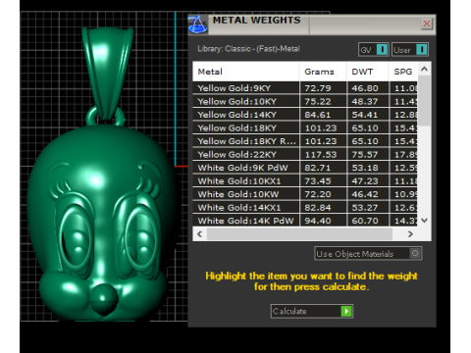Close the Metal Weights dialog
471x353 pixels.
click(x=427, y=24)
